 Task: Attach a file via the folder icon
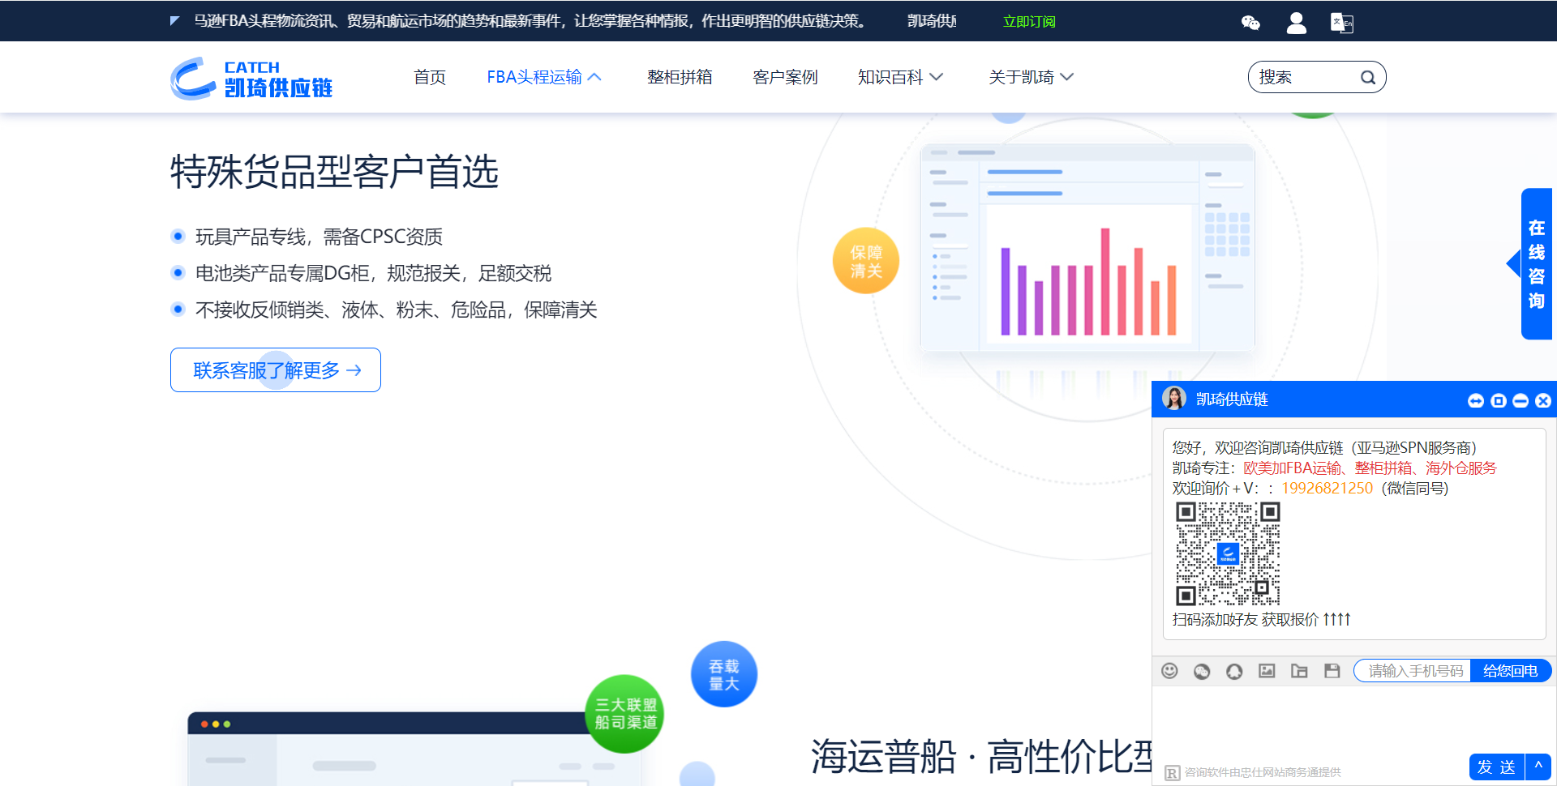(1299, 671)
